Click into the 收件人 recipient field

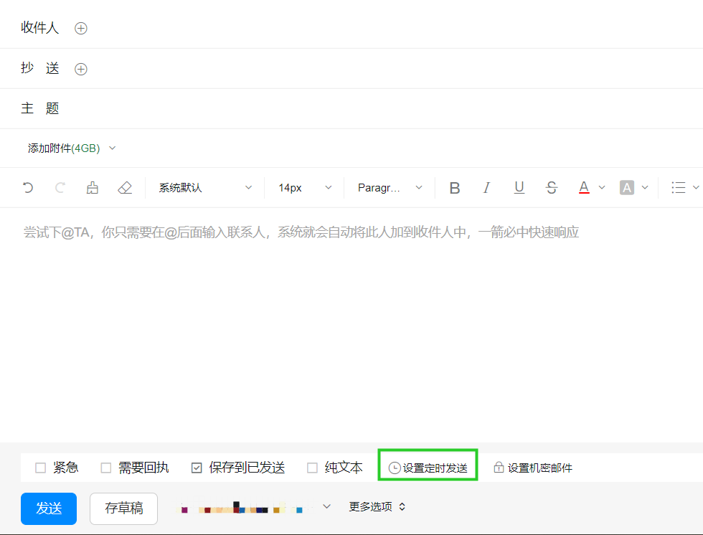(x=395, y=28)
